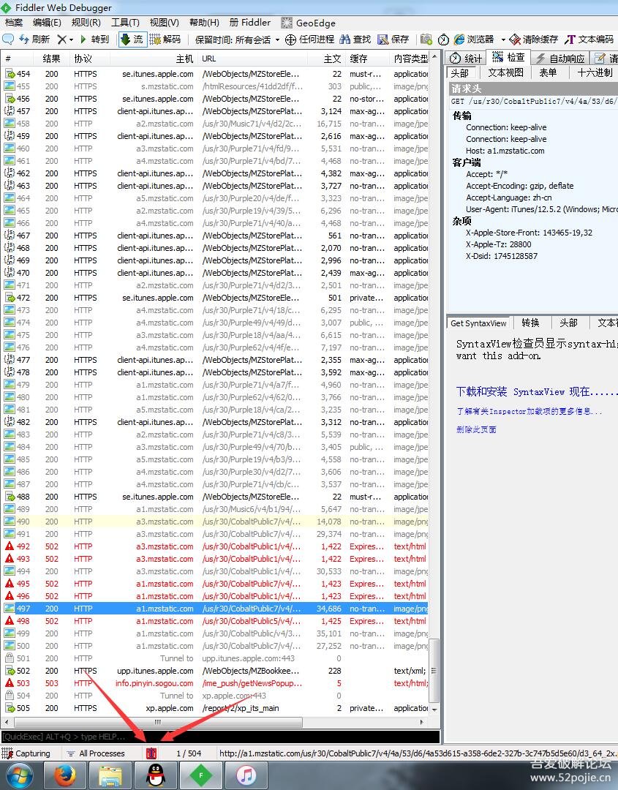Click the comment bubble toolbar icon

pos(8,39)
